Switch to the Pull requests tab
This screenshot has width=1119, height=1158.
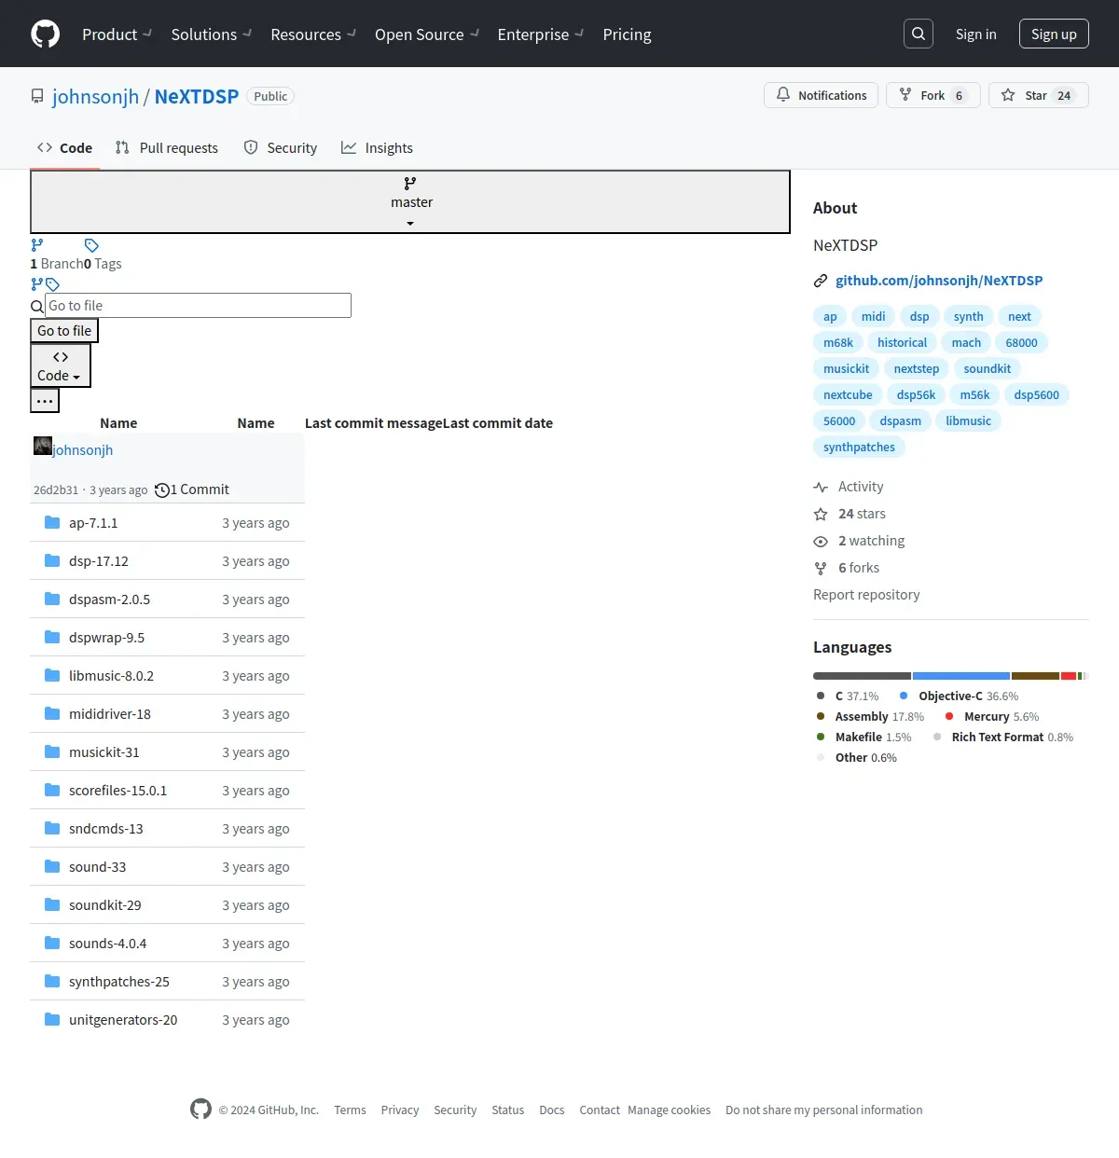[x=167, y=147]
